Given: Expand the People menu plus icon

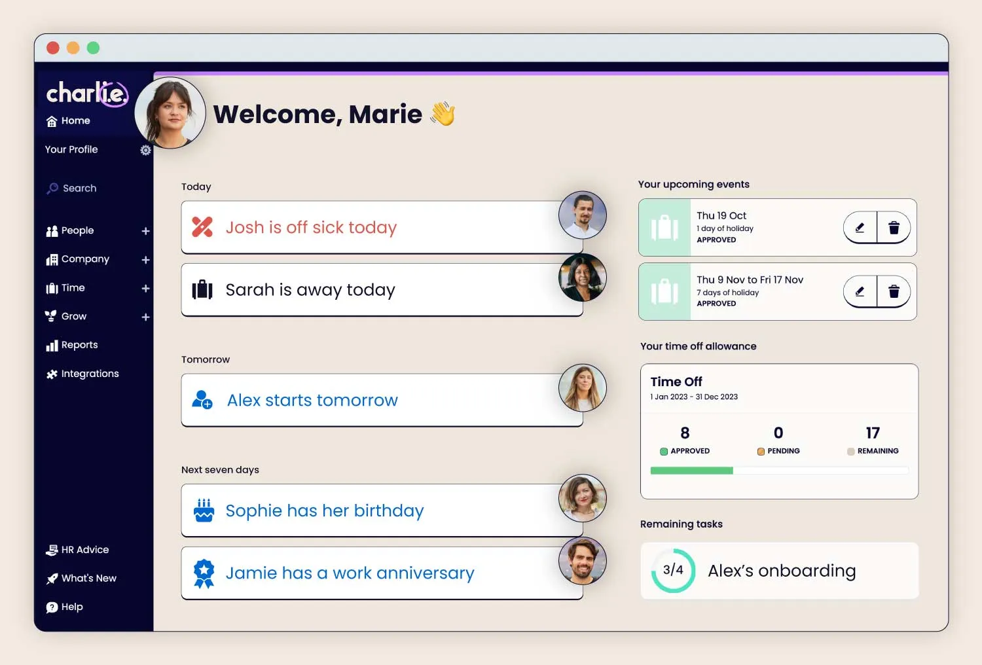Looking at the screenshot, I should tap(145, 231).
